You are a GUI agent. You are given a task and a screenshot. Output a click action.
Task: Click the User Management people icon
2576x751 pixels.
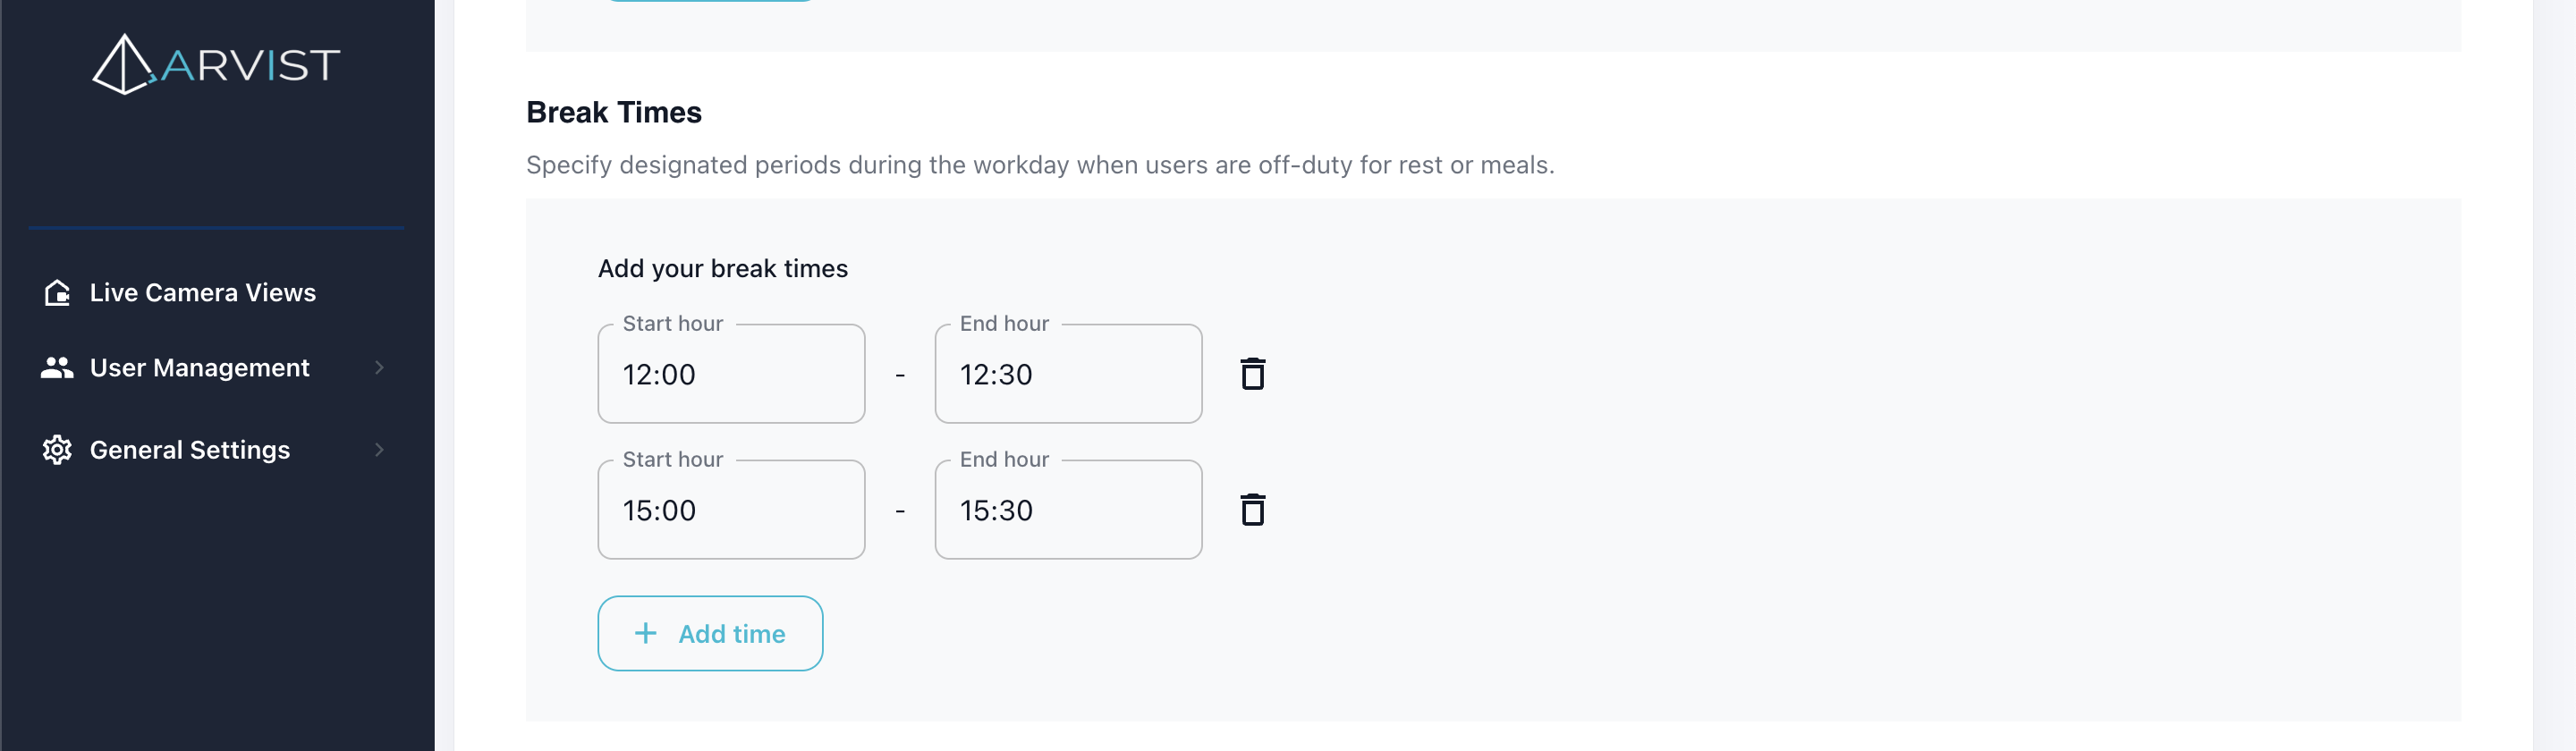click(x=57, y=368)
